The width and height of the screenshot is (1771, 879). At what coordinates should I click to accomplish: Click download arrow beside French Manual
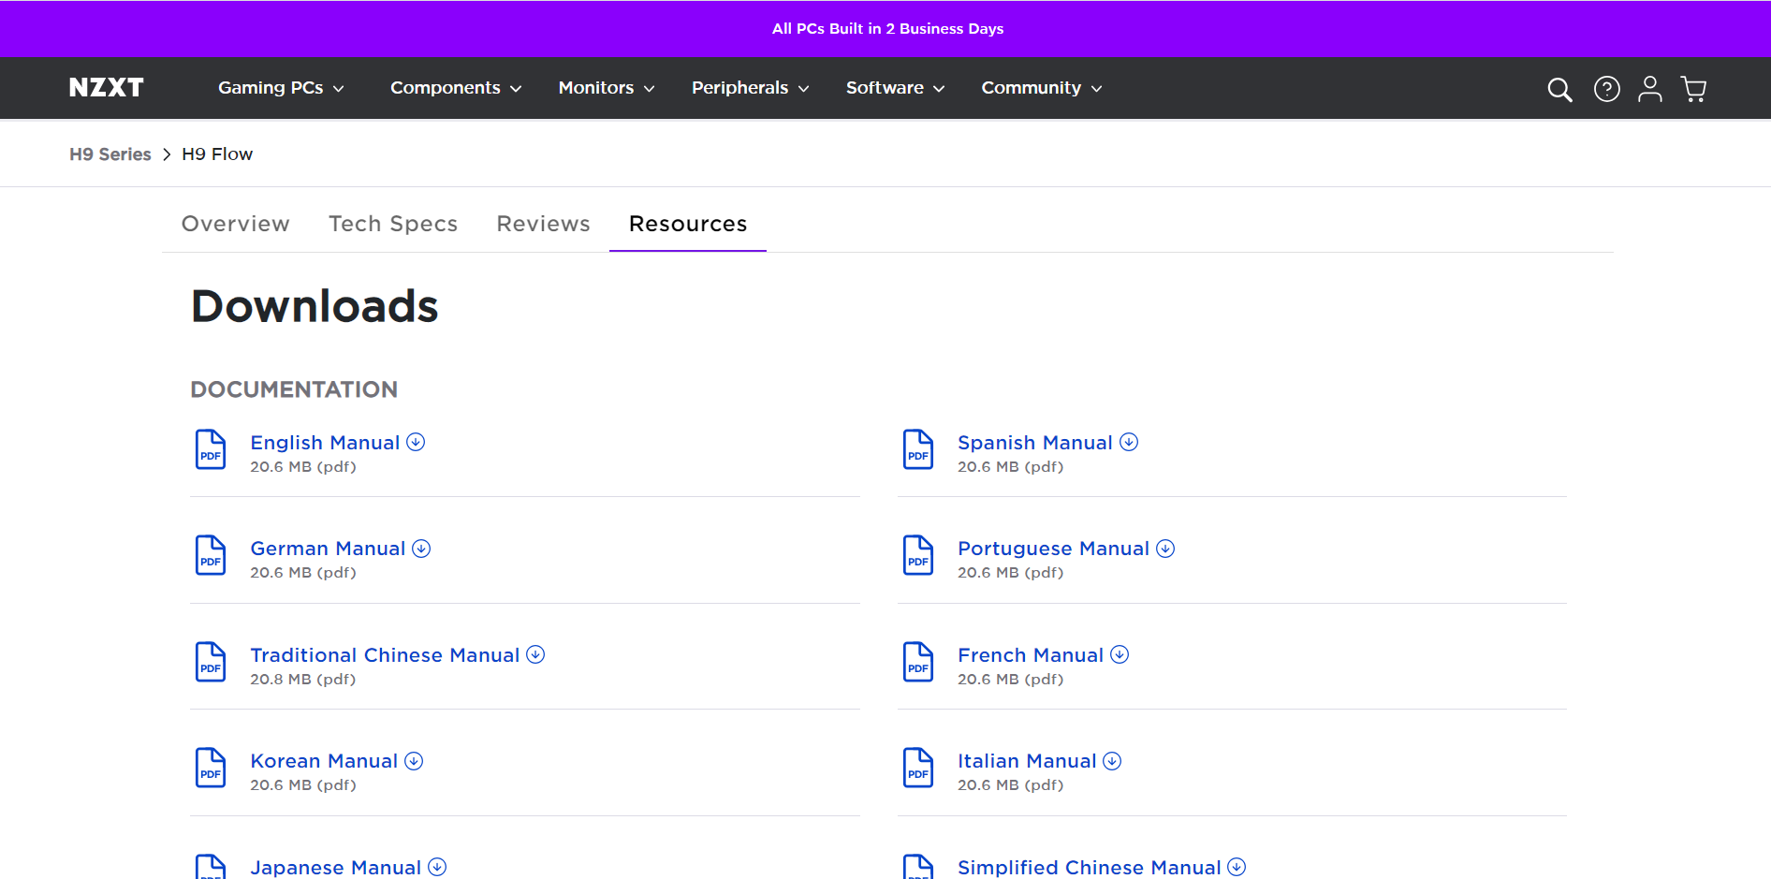(1120, 655)
